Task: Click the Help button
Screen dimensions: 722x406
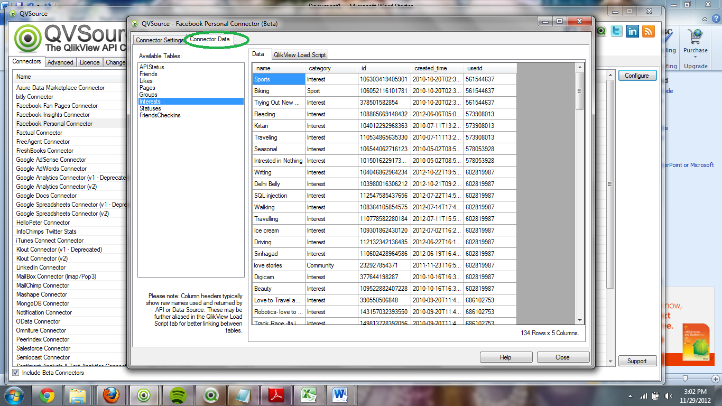Action: 506,357
